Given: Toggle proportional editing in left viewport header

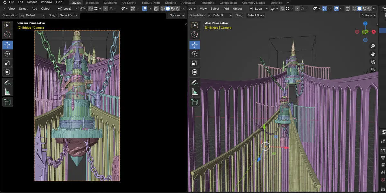Looking at the screenshot, I should coord(106,9).
